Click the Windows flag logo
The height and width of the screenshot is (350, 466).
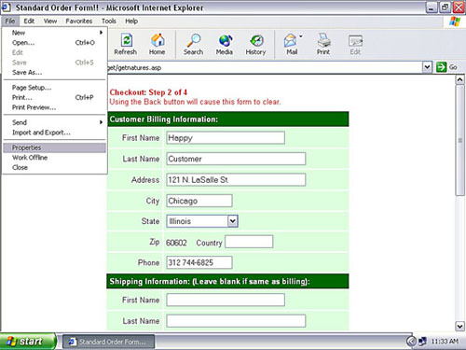(455, 21)
